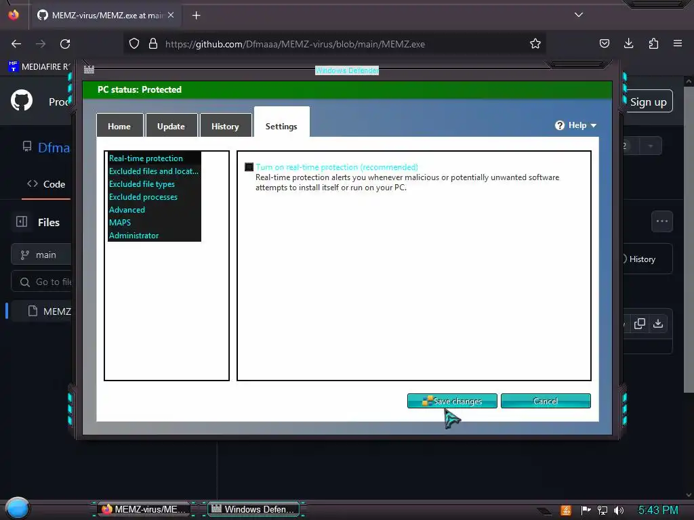
Task: Toggle the Files side panel icon
Action: [22, 221]
